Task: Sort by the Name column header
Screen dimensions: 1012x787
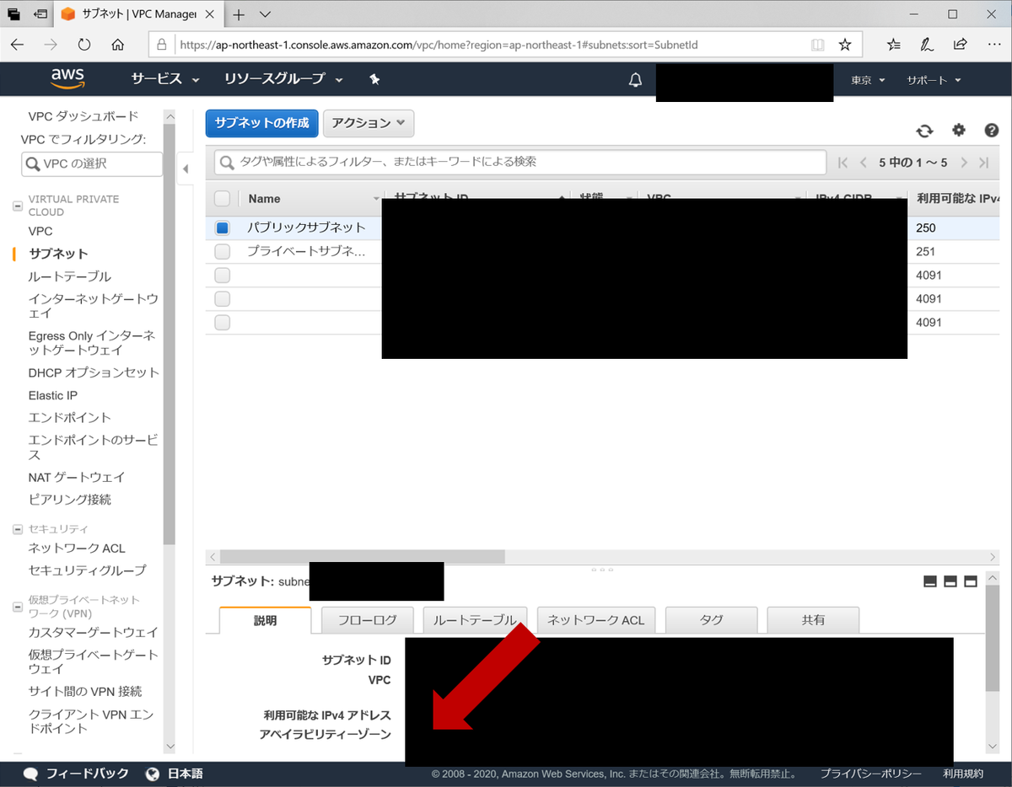Action: coord(264,199)
